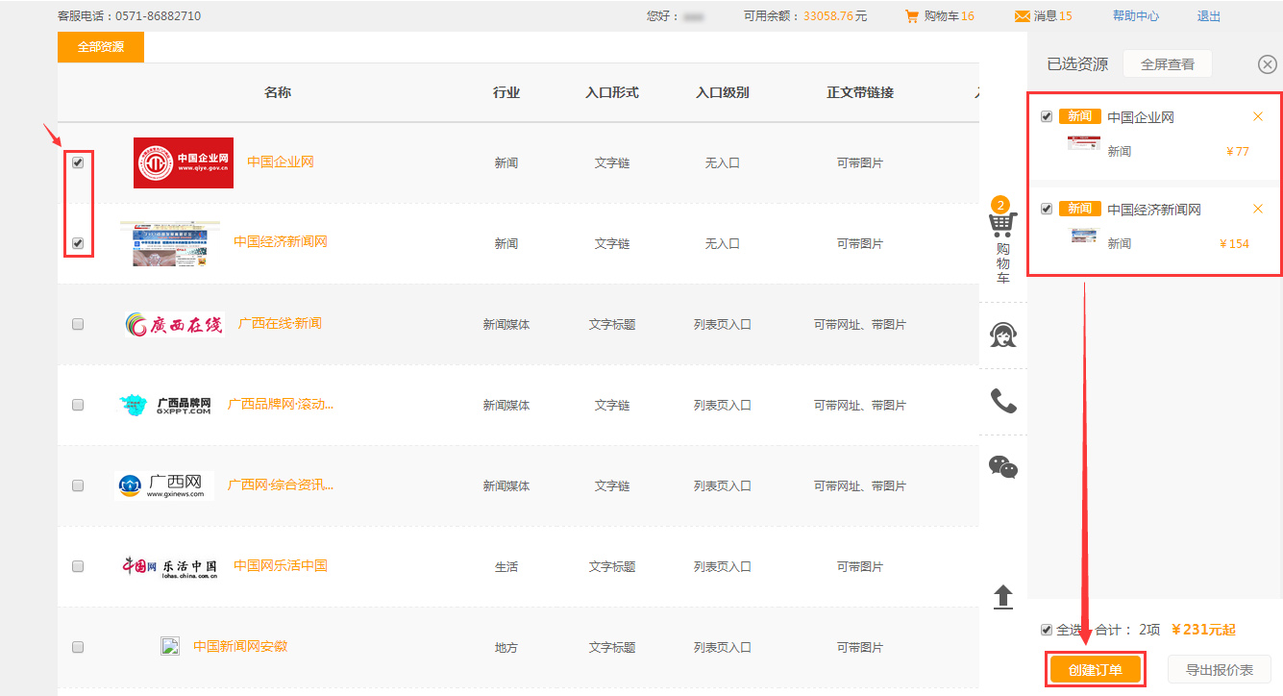Click the 广西品牌网 logo
The height and width of the screenshot is (696, 1283).
pyautogui.click(x=164, y=405)
